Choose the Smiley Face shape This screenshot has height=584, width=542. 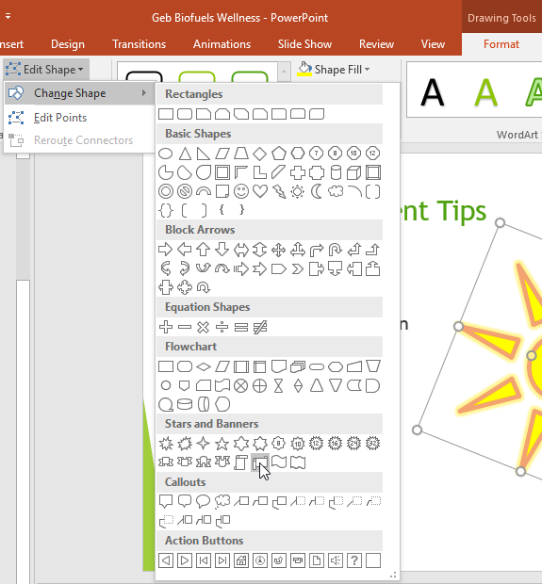coord(241,191)
